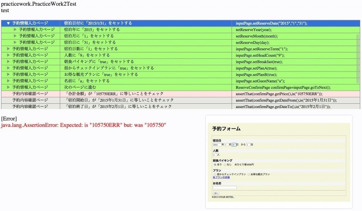Collapse the 宿泊日付「2015/1/31」 step's disclosure triangle
Screen dimensions: 362x211
8,23
